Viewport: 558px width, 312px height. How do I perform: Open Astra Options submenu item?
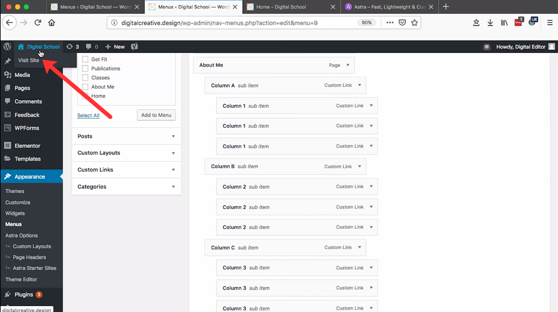22,236
